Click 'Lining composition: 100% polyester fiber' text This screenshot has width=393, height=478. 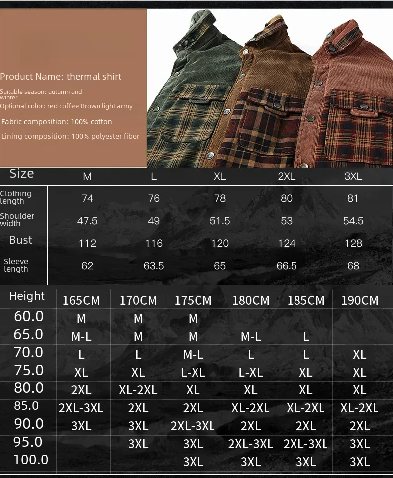coord(70,136)
